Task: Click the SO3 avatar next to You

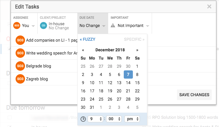Action: (17, 26)
